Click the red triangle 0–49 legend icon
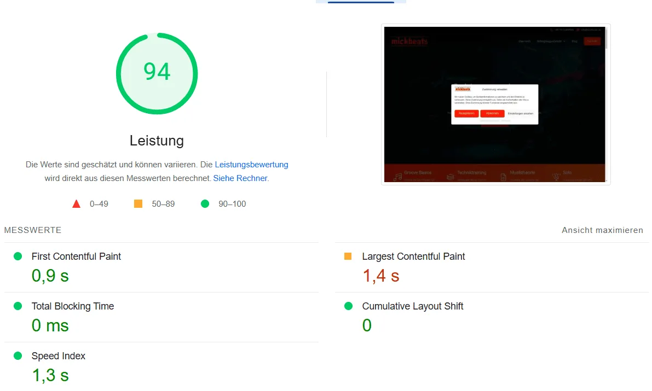 (x=76, y=204)
